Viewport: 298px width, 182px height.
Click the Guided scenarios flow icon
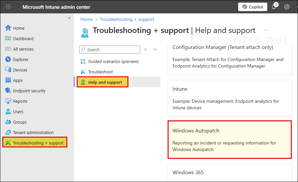click(83, 62)
